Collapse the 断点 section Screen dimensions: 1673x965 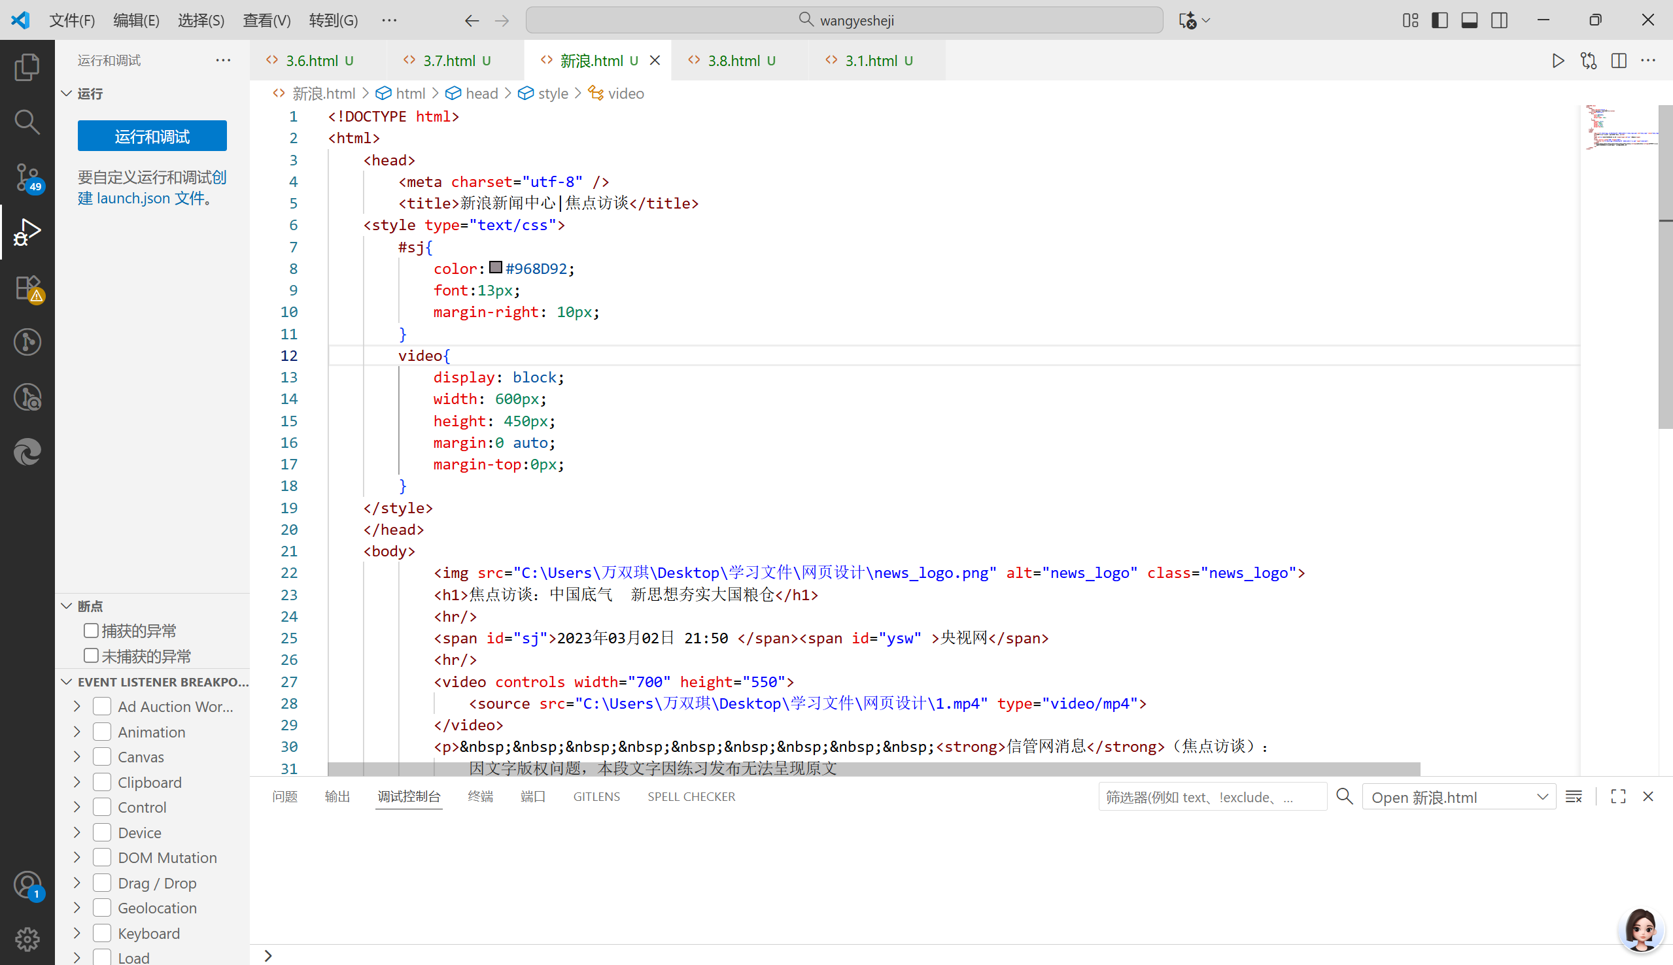[66, 606]
